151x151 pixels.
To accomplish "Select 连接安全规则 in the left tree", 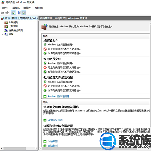I will tap(16, 30).
